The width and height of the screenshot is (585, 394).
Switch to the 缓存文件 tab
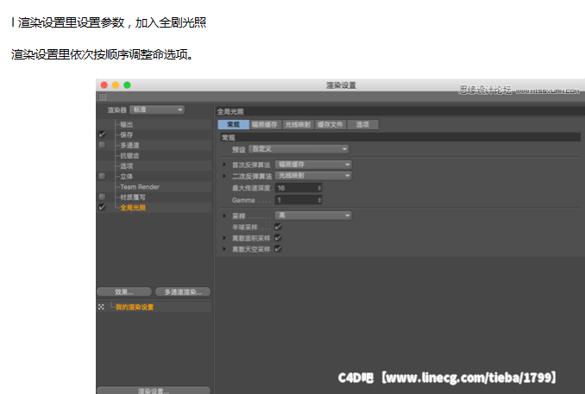[x=330, y=124]
